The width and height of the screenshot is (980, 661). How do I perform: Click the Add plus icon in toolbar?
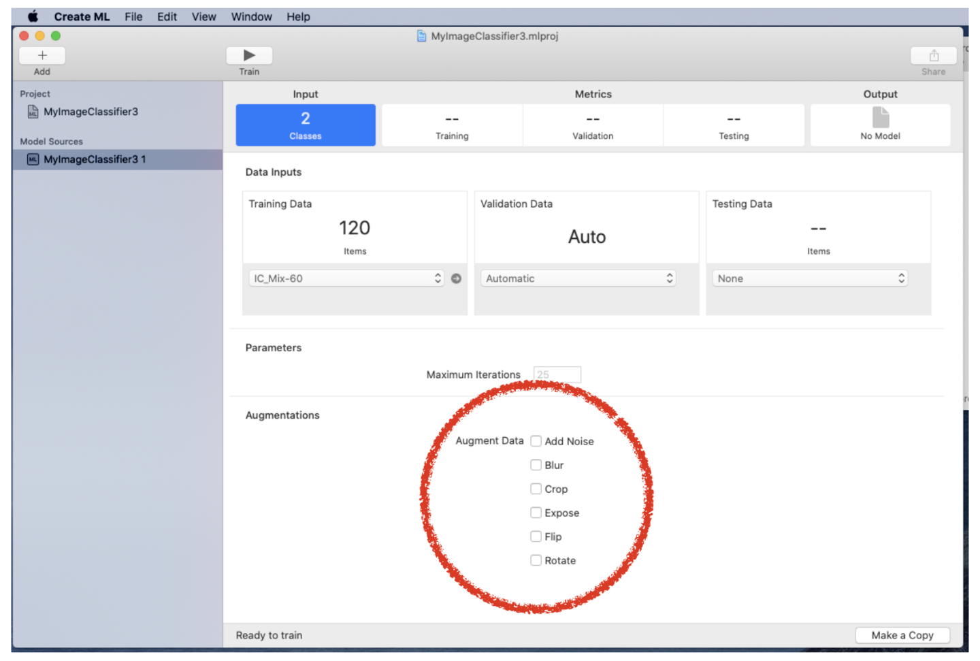click(x=42, y=56)
